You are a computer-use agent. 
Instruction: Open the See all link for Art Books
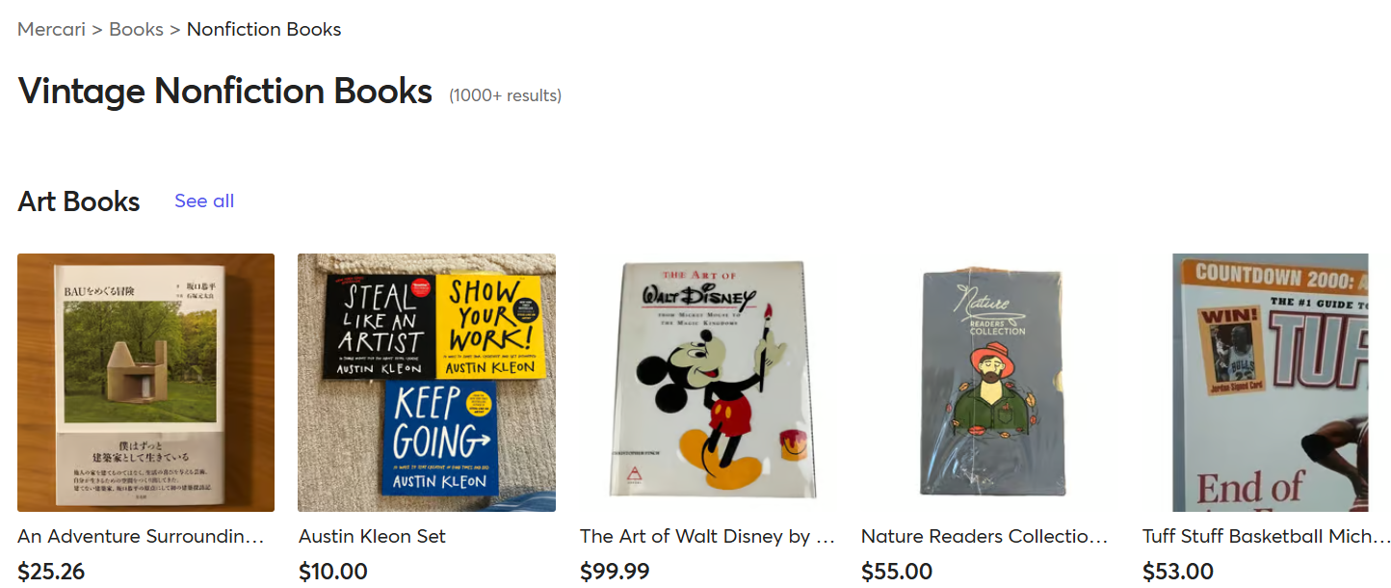pos(203,200)
